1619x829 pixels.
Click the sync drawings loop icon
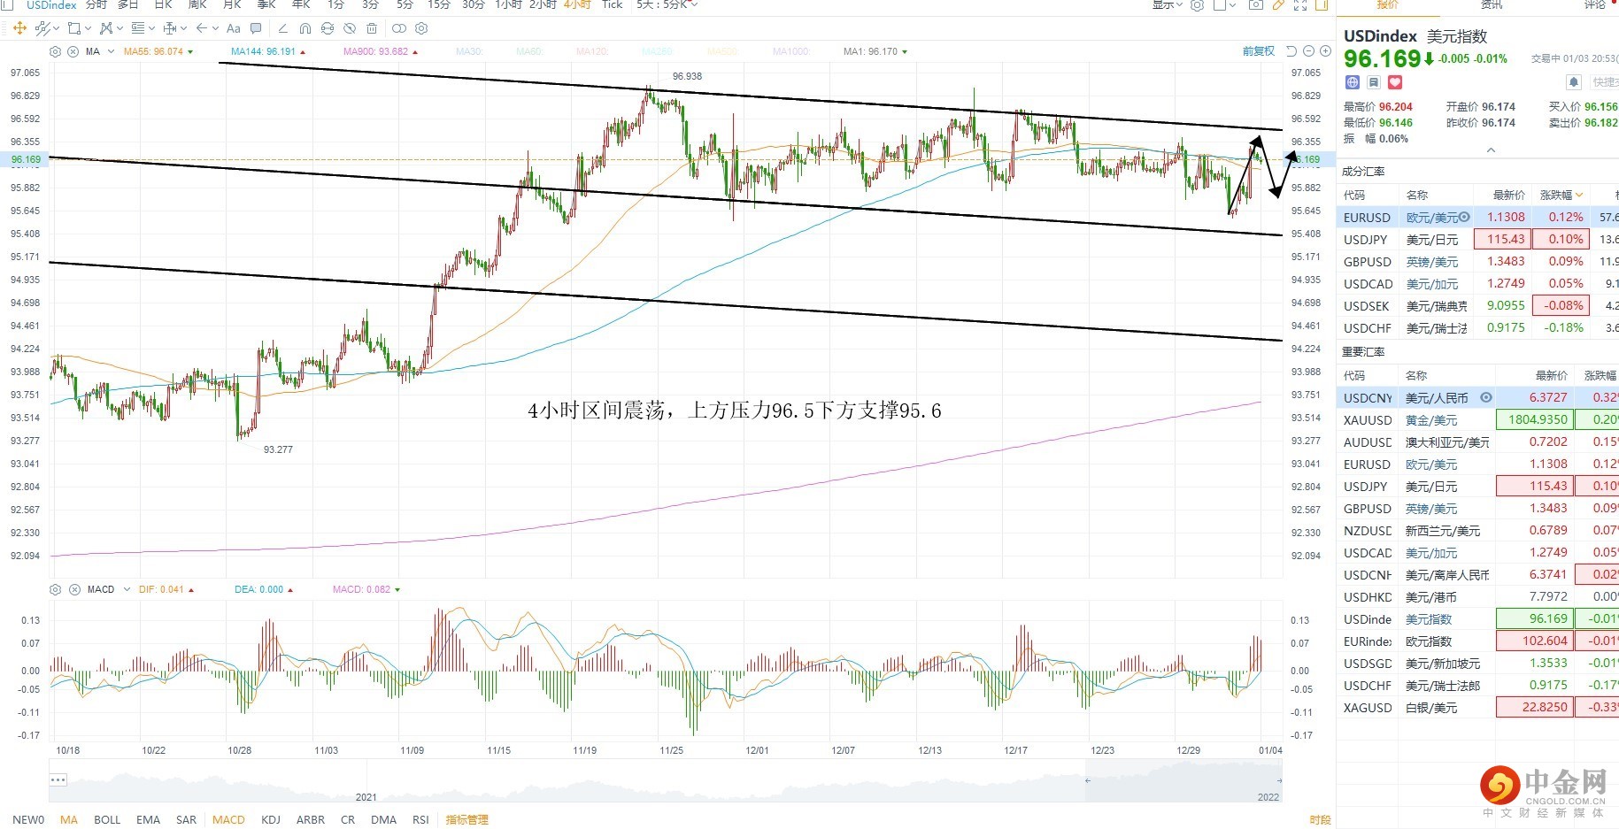tap(328, 28)
